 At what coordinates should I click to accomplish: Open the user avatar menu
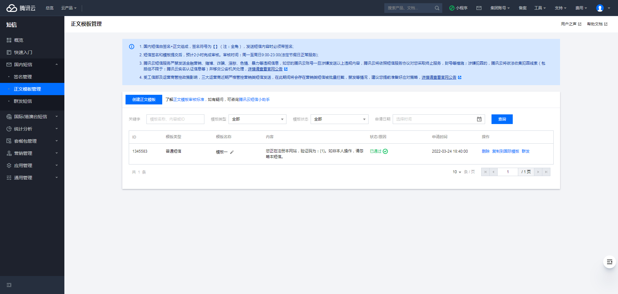coord(600,8)
